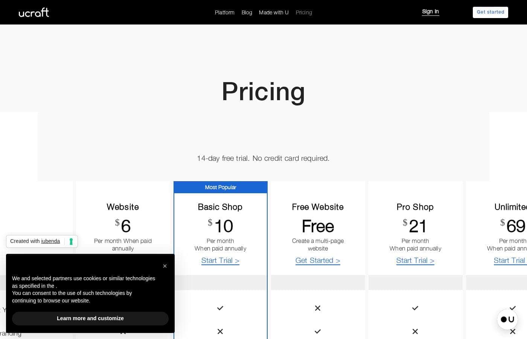Click the Basic Shop plan title
The width and height of the screenshot is (527, 339).
[220, 207]
